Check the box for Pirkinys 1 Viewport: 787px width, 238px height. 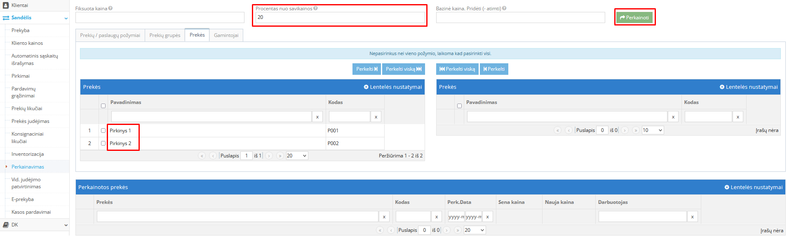click(103, 131)
